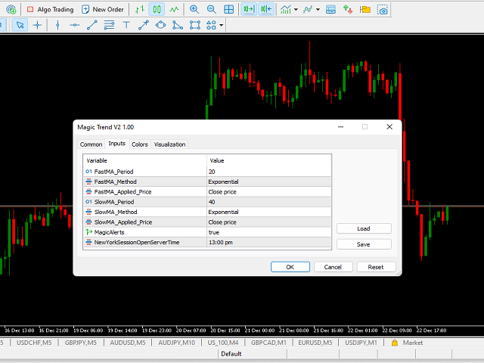Switch to the USDCHF,M5 chart tab
Image resolution: width=484 pixels, height=363 pixels.
(x=34, y=343)
